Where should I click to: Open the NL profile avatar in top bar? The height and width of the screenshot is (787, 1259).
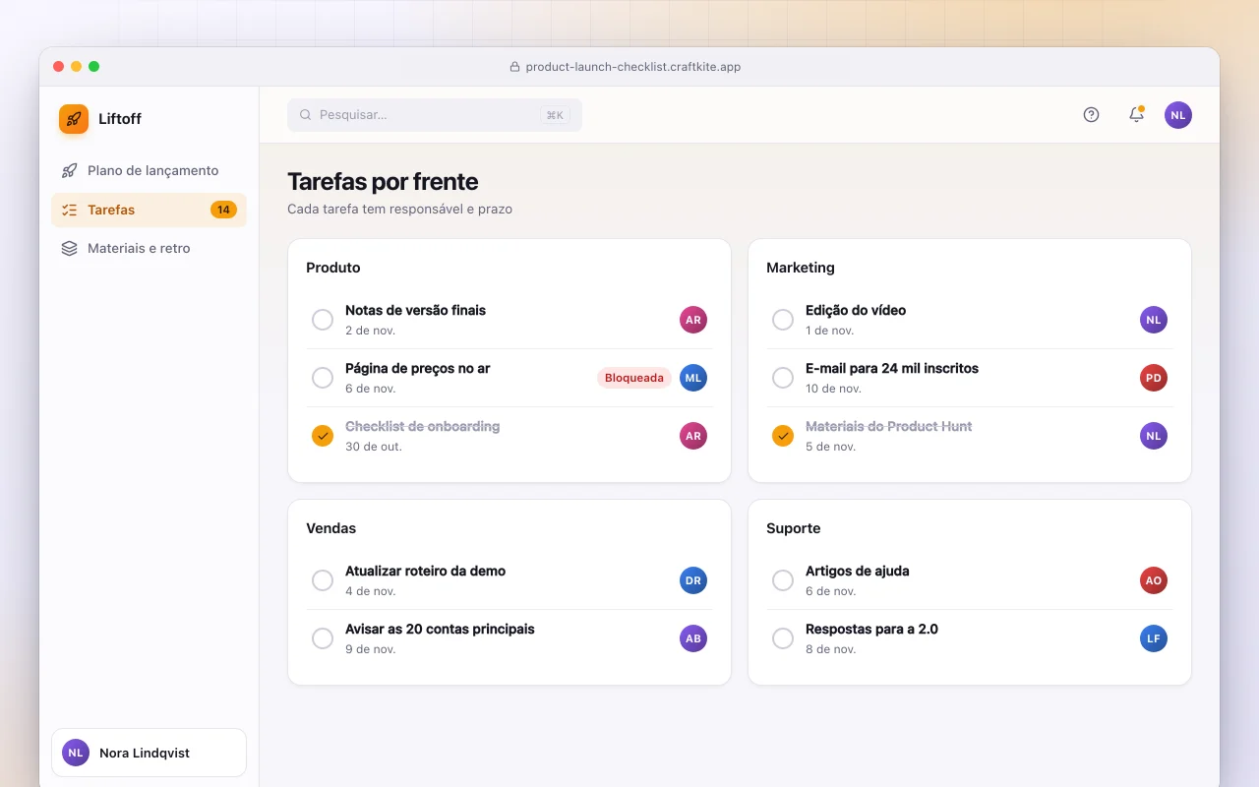pyautogui.click(x=1178, y=115)
